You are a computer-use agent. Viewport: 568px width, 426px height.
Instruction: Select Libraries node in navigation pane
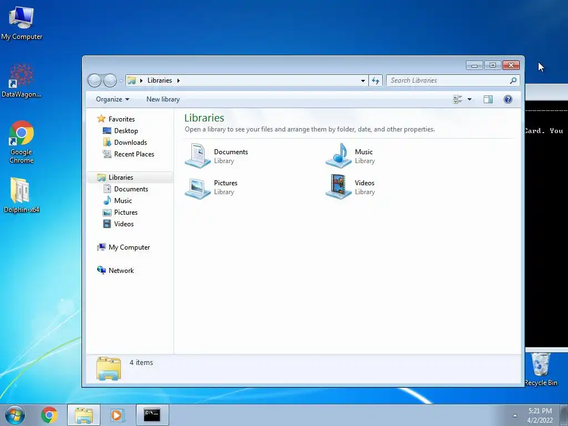(x=120, y=177)
